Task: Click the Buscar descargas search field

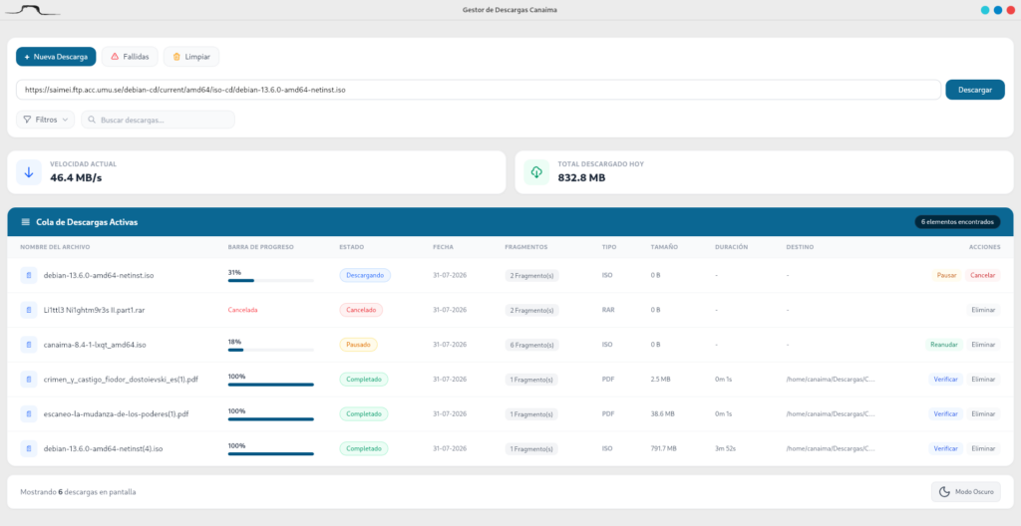Action: pos(158,120)
